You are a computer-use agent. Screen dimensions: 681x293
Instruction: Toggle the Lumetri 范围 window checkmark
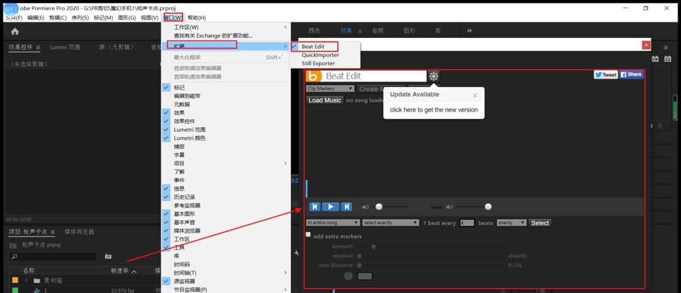tap(166, 129)
